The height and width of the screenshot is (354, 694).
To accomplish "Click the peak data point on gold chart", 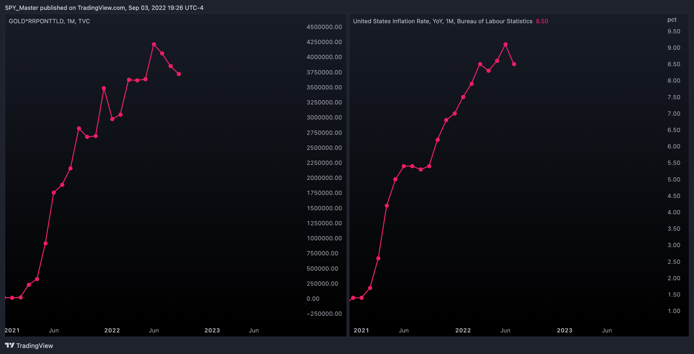I will (154, 44).
